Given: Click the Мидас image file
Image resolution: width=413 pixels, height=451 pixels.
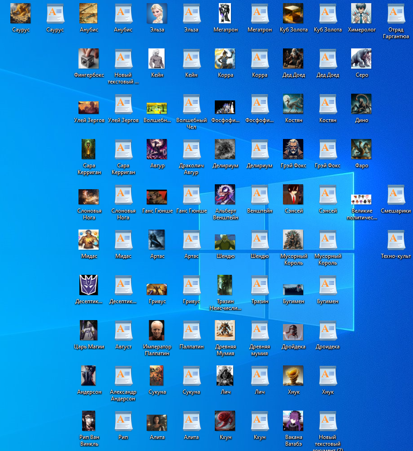Looking at the screenshot, I should [89, 240].
